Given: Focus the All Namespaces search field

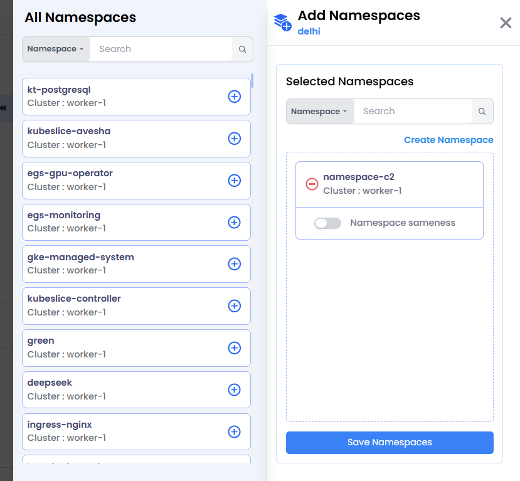Looking at the screenshot, I should pos(161,49).
